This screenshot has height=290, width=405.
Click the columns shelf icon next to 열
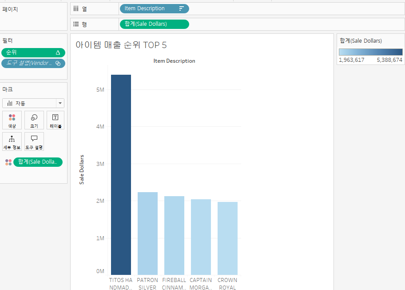pos(75,9)
